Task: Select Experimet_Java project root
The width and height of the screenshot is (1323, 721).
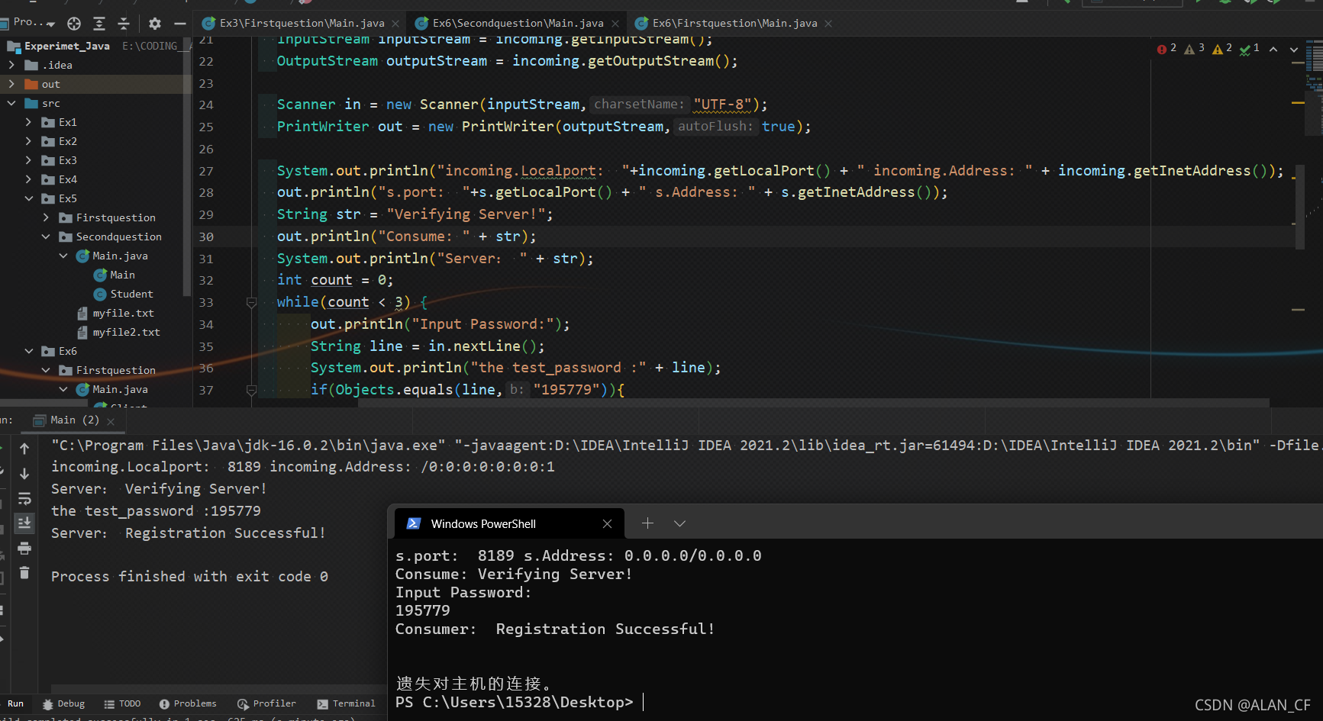Action: click(67, 46)
